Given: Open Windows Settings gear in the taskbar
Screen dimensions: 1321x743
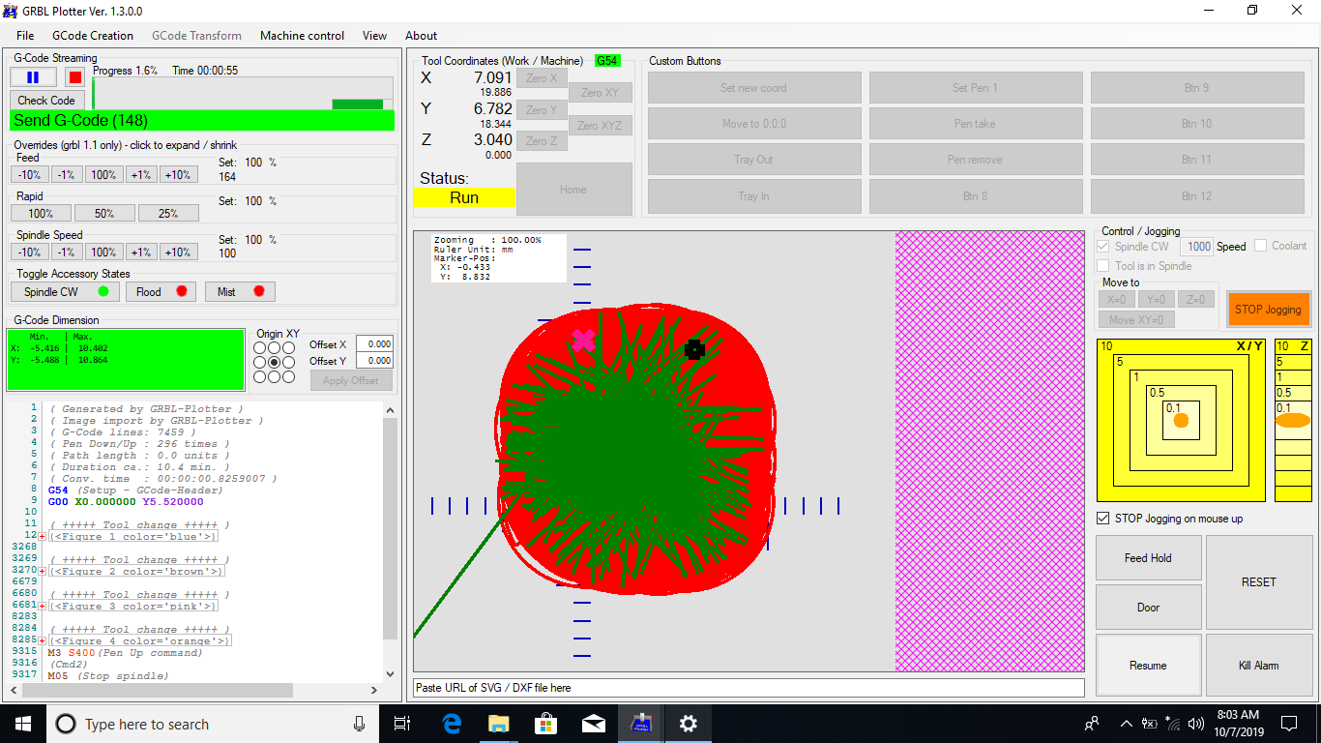Looking at the screenshot, I should (688, 724).
